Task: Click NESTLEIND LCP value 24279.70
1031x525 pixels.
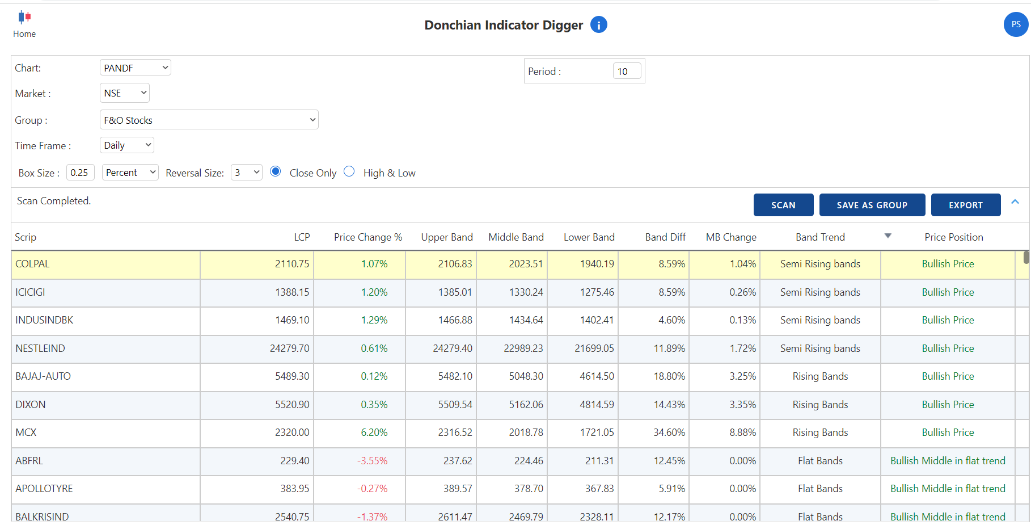Action: [x=290, y=348]
